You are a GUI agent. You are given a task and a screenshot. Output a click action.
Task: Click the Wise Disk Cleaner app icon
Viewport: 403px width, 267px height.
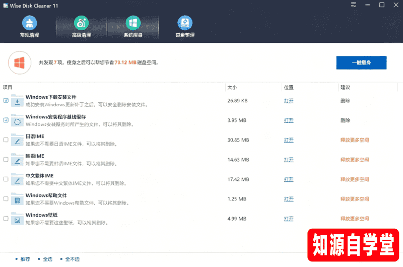click(x=6, y=6)
